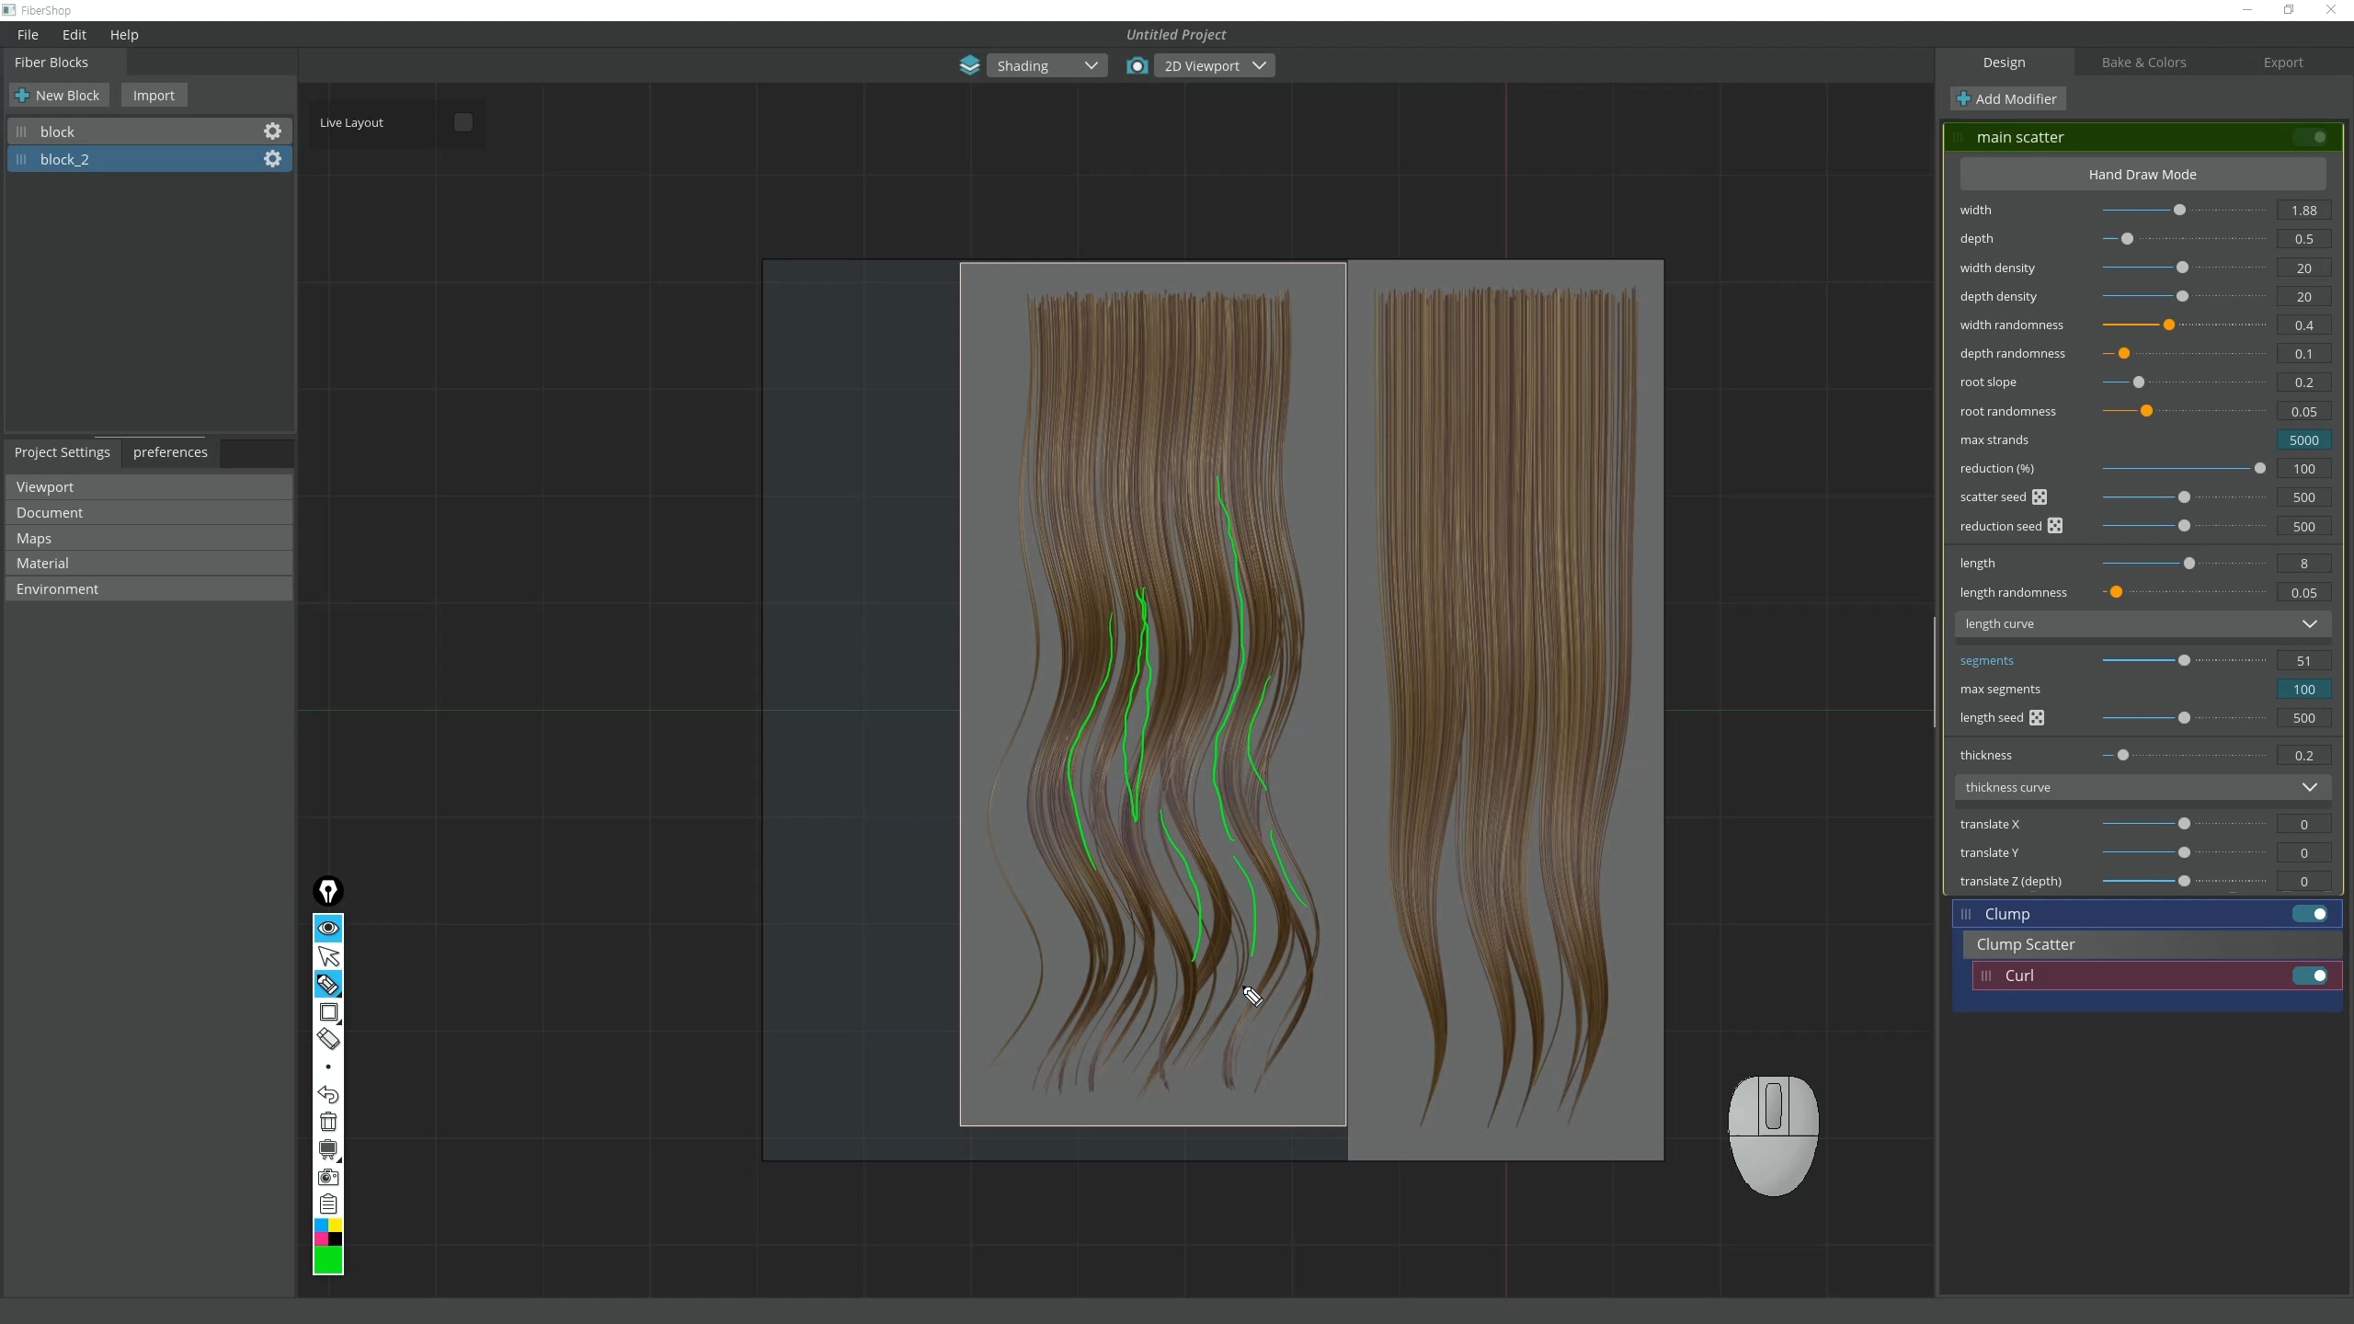Click the eraser tool in annotation toolbar
The width and height of the screenshot is (2354, 1324).
[x=328, y=1039]
